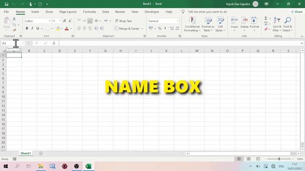Toggle Italic formatting
305x171 pixels.
(x=32, y=28)
